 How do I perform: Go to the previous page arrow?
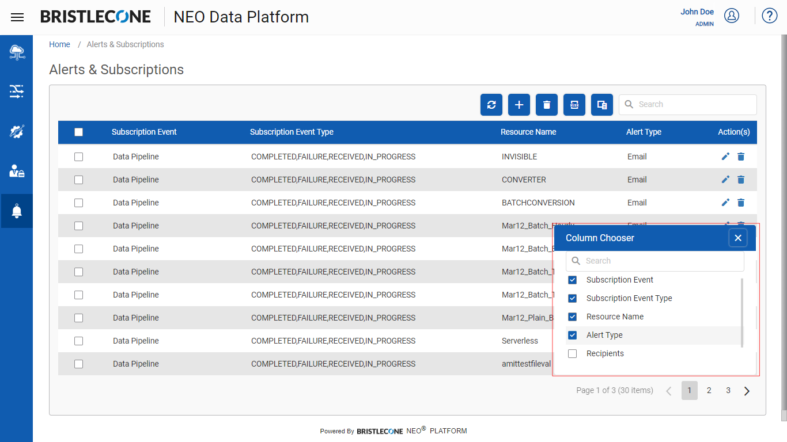coord(669,391)
